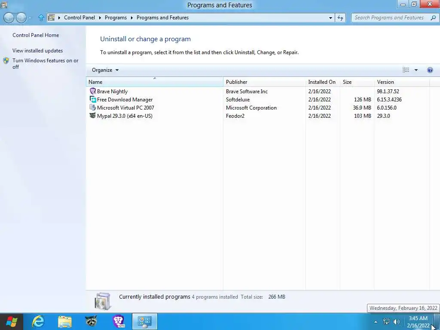Expand the view options dropdown arrow
This screenshot has width=440, height=330.
pyautogui.click(x=416, y=70)
